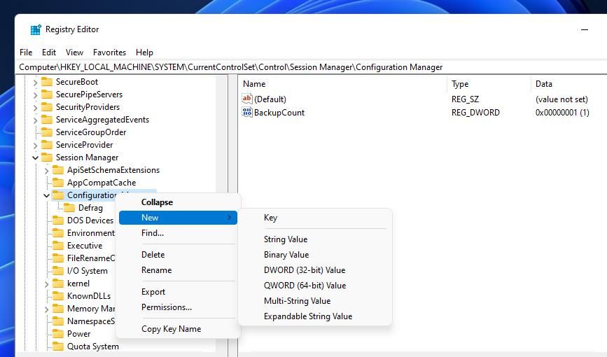Open the Favorites menu
The image size is (607, 357).
tap(109, 52)
